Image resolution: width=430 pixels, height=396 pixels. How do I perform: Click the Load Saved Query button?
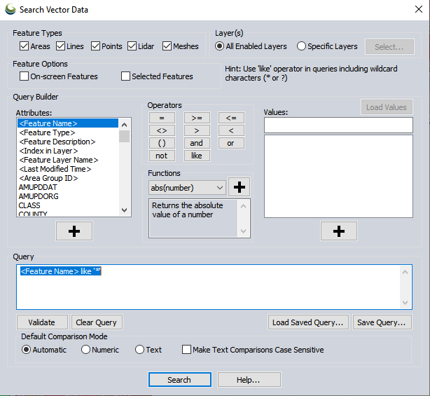pos(308,322)
